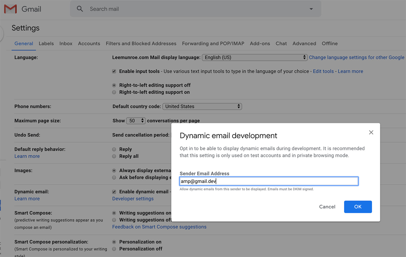Viewport: 406px width, 257px height.
Task: Uncheck Enable dynamic email checkbox
Action: (114, 192)
